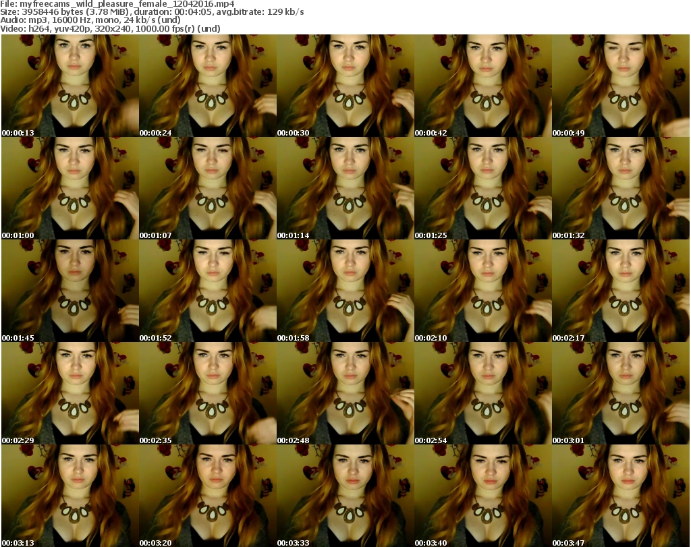This screenshot has width=691, height=547.
Task: Open the thumbnail frame stamped 00:01:32
Action: tap(621, 188)
